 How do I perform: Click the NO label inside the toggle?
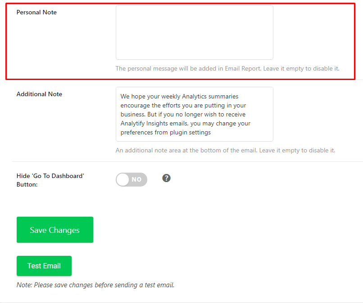coord(136,179)
